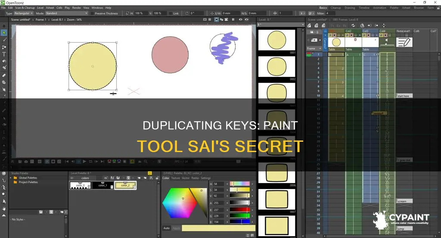Select the Project Palettes folder

pyautogui.click(x=28, y=182)
